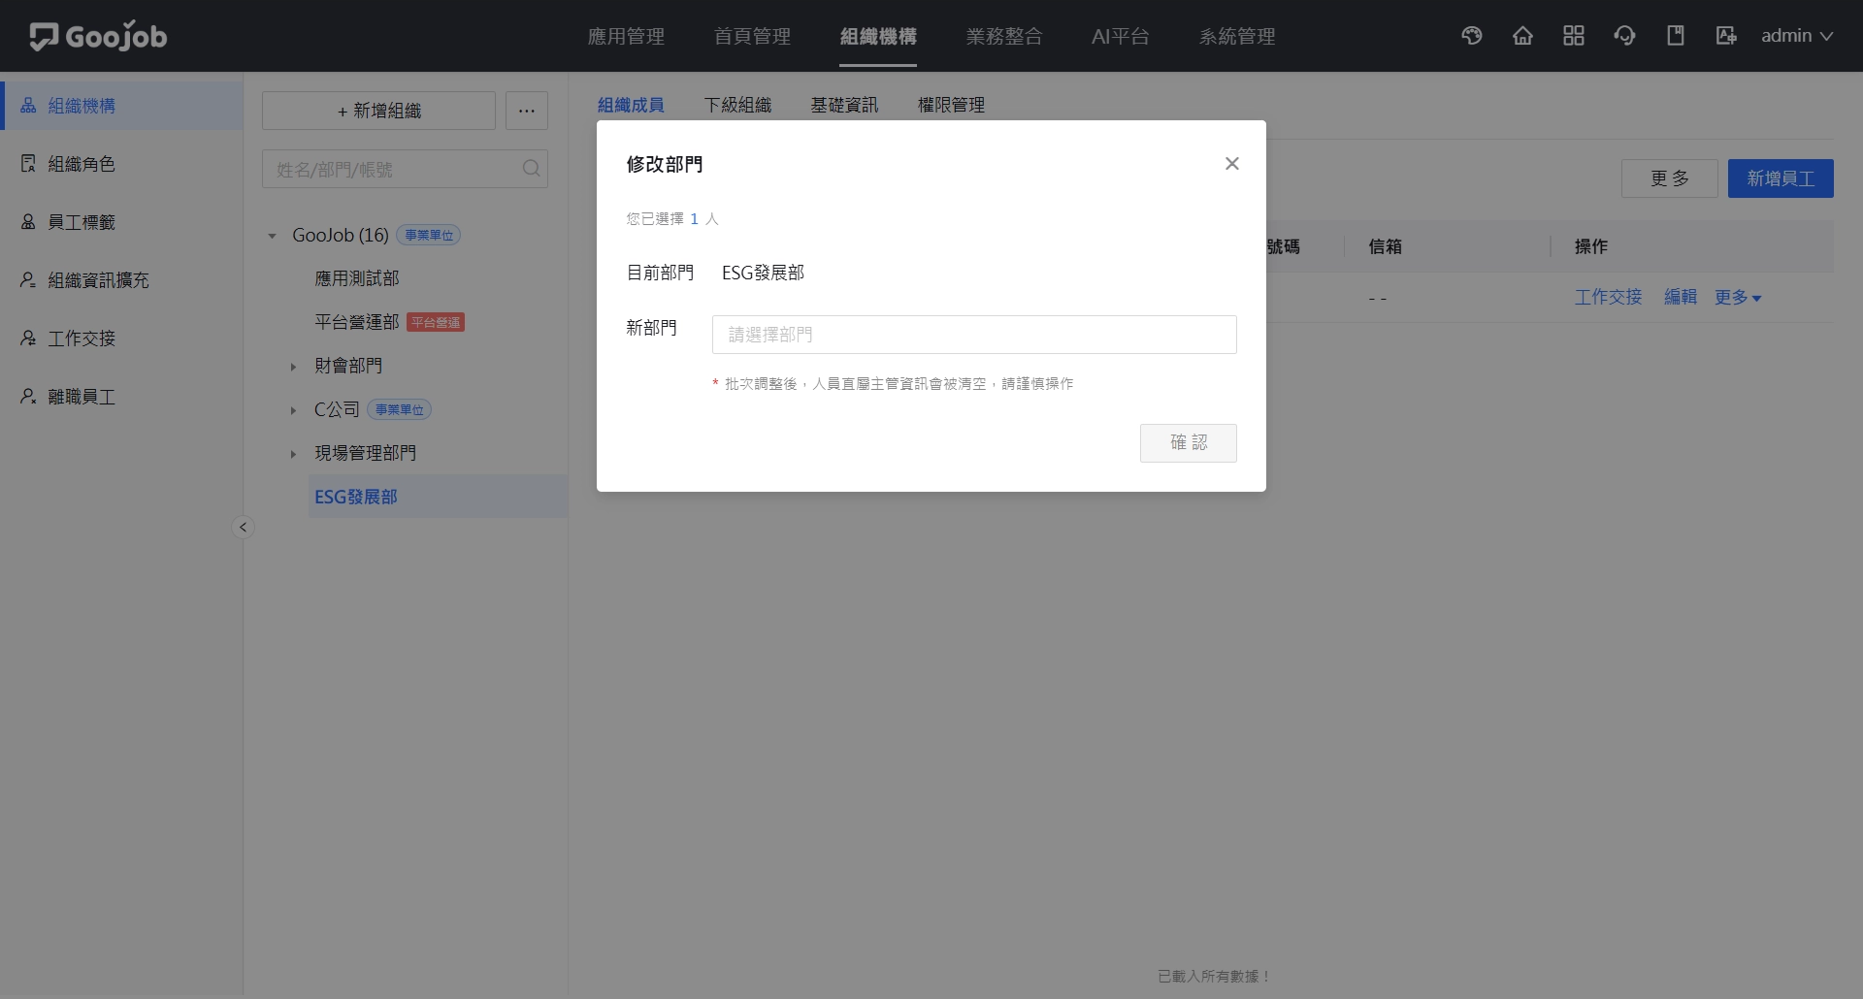Click the search magnifier icon in org search
Screen dimensions: 1863x999
[531, 169]
